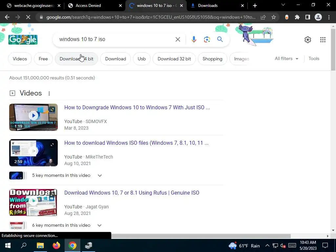Open the Chrome extensions puzzle icon
This screenshot has width=336, height=252.
pyautogui.click(x=297, y=17)
